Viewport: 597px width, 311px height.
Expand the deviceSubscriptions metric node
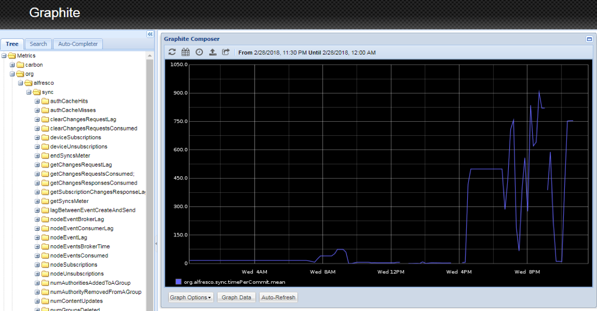tap(37, 137)
